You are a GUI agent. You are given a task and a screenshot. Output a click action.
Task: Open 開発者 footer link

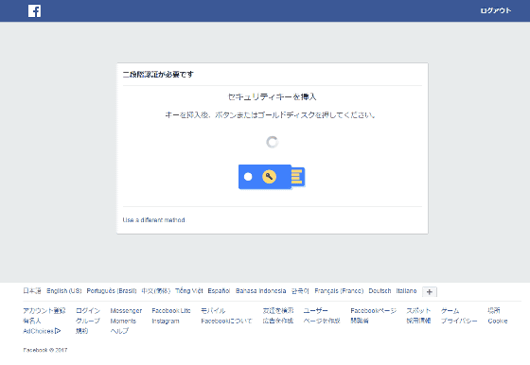pyautogui.click(x=360, y=321)
